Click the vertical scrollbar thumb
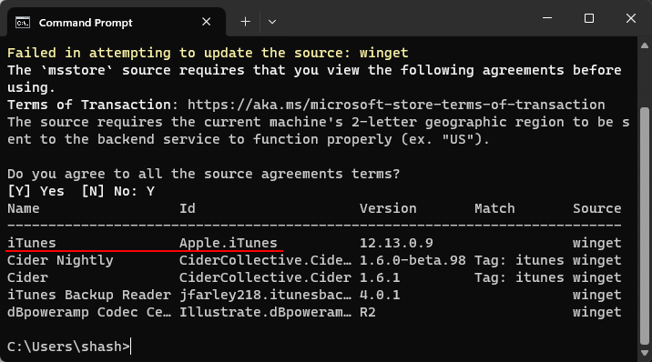This screenshot has width=652, height=362. click(x=645, y=226)
